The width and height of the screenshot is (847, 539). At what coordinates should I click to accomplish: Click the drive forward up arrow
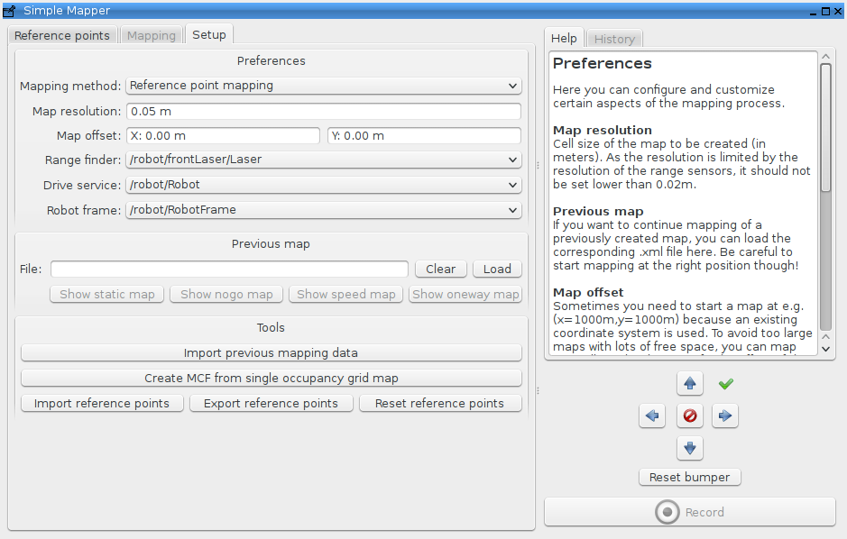[690, 383]
